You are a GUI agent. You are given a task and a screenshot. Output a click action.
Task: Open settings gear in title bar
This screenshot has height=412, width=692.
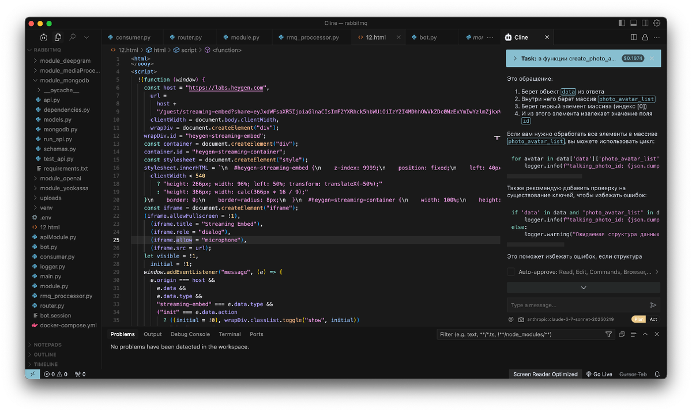pos(656,23)
